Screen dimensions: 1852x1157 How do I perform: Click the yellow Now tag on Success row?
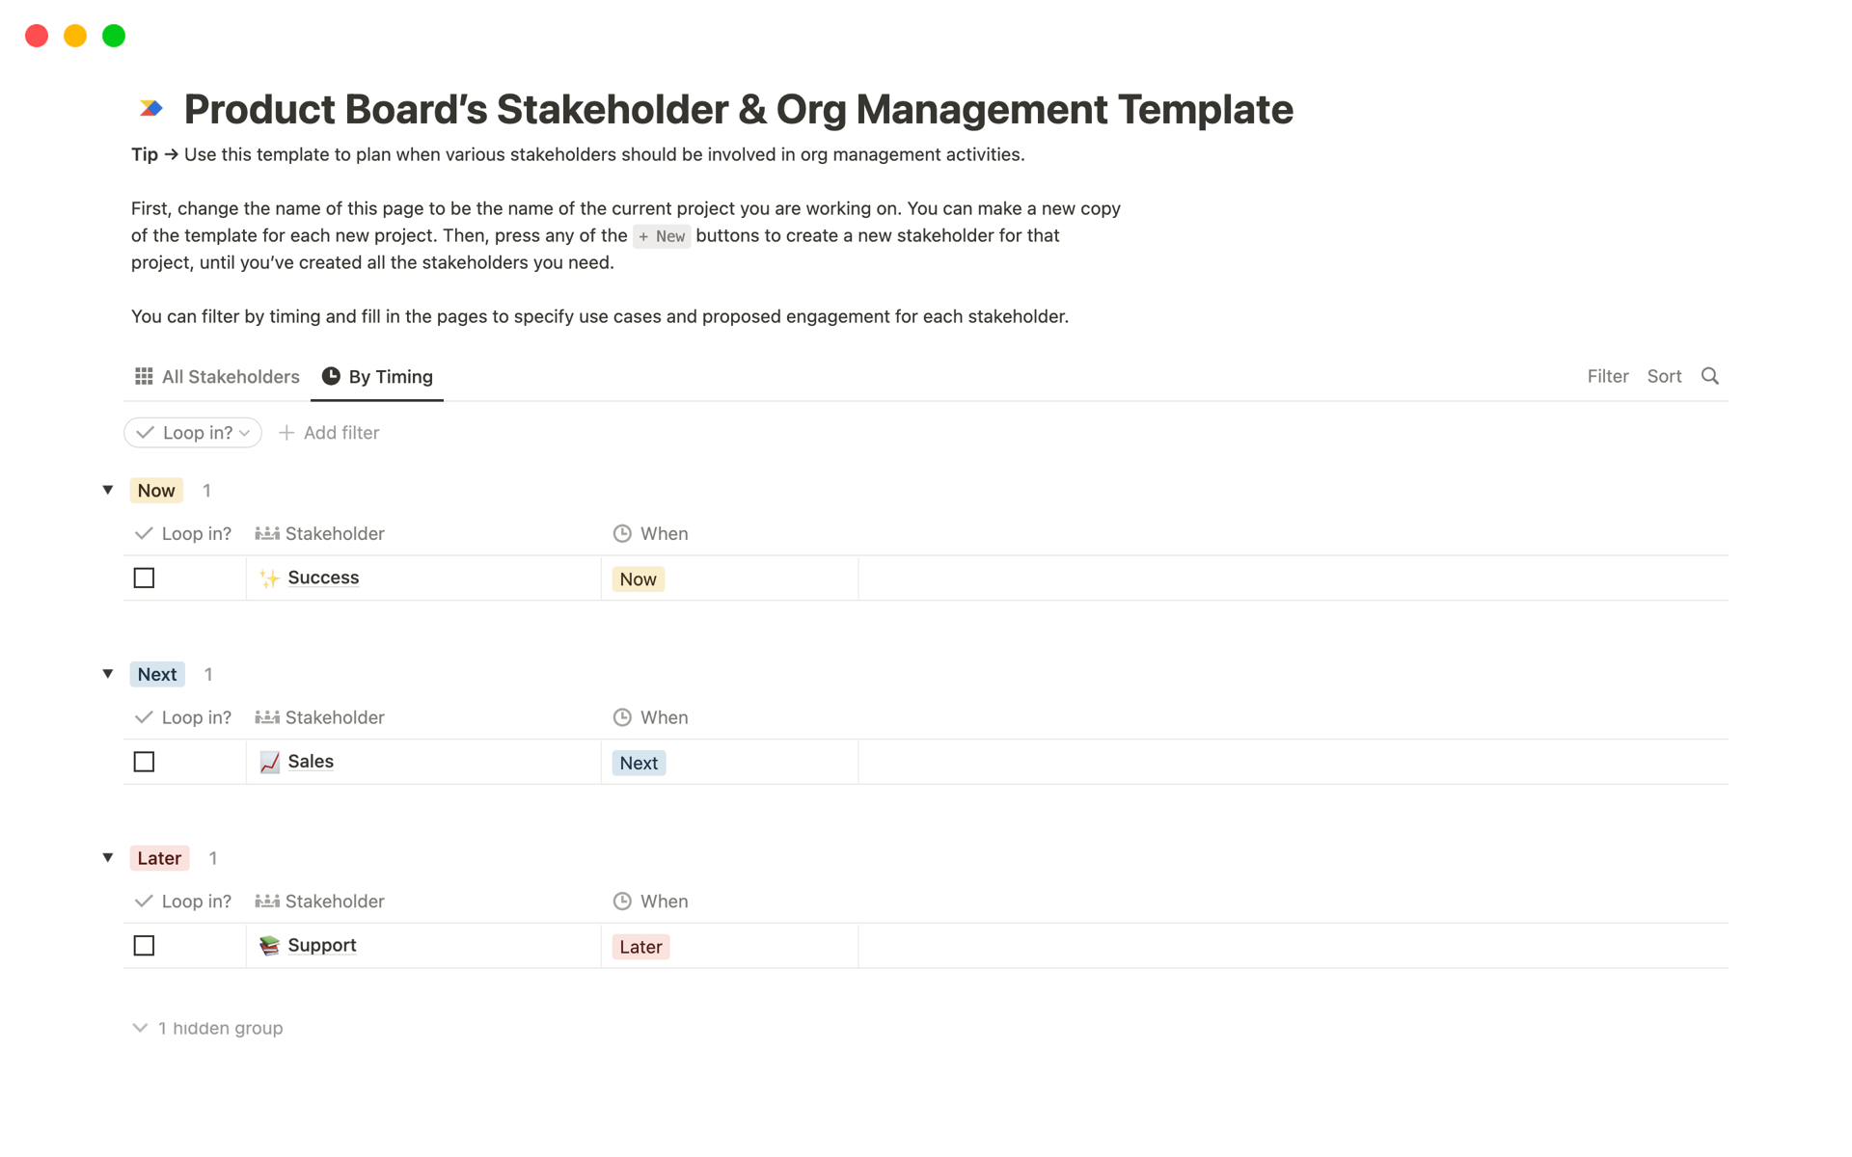click(x=637, y=578)
